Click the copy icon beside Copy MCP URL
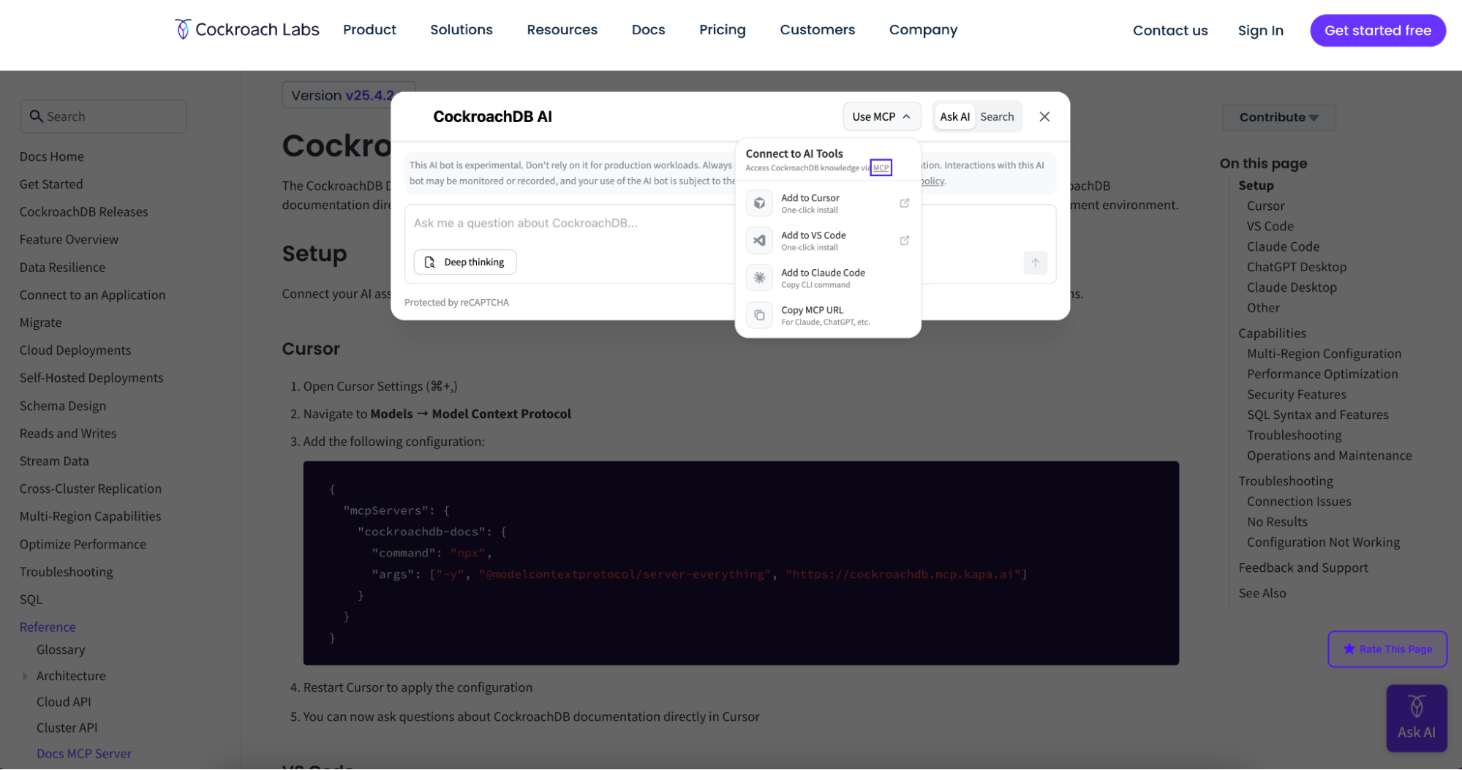 (x=759, y=315)
